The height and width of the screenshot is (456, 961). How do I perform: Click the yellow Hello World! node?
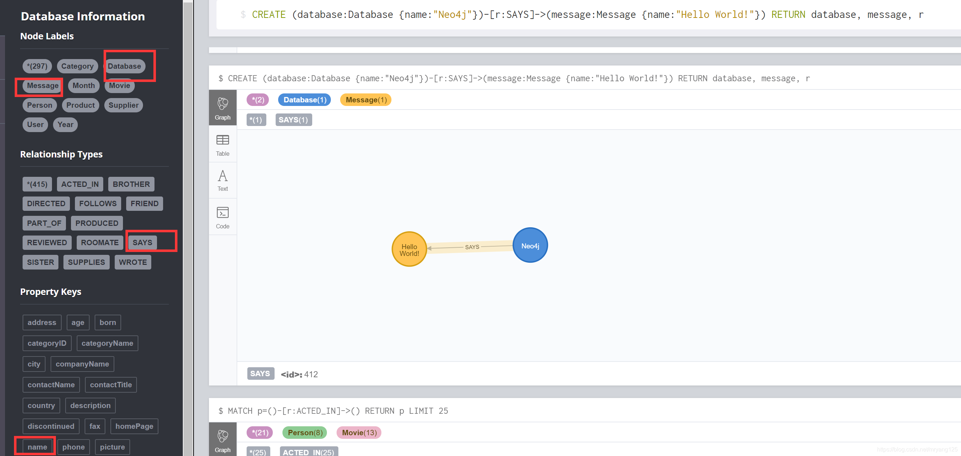click(409, 249)
